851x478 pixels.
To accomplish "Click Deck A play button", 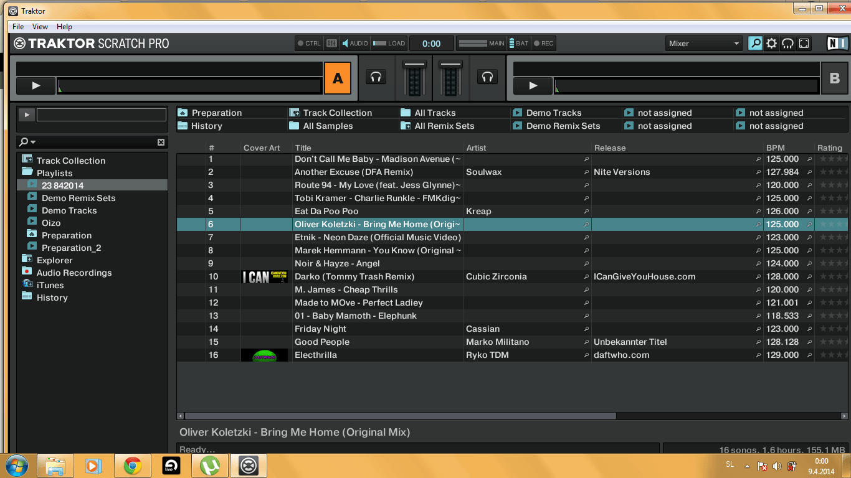I will pos(36,86).
